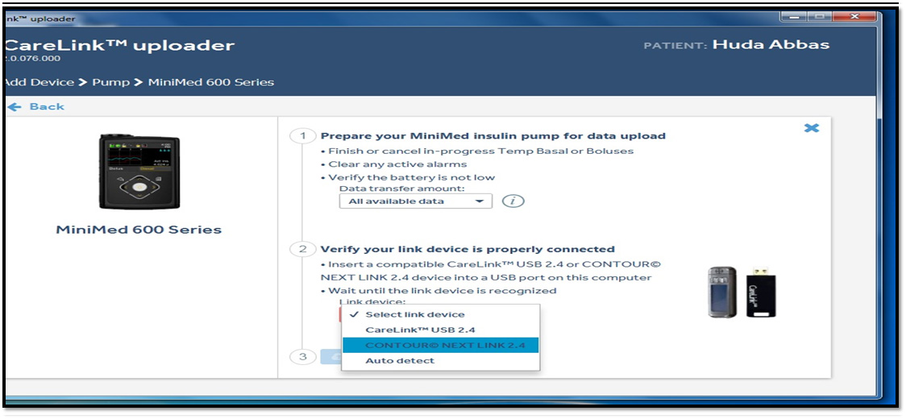Image resolution: width=906 pixels, height=419 pixels.
Task: Close the instructions panel with blue X
Action: (812, 129)
